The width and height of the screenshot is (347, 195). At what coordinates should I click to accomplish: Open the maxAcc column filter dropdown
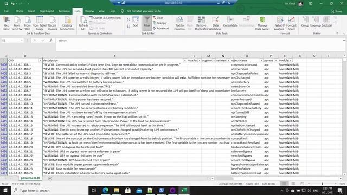click(x=200, y=60)
